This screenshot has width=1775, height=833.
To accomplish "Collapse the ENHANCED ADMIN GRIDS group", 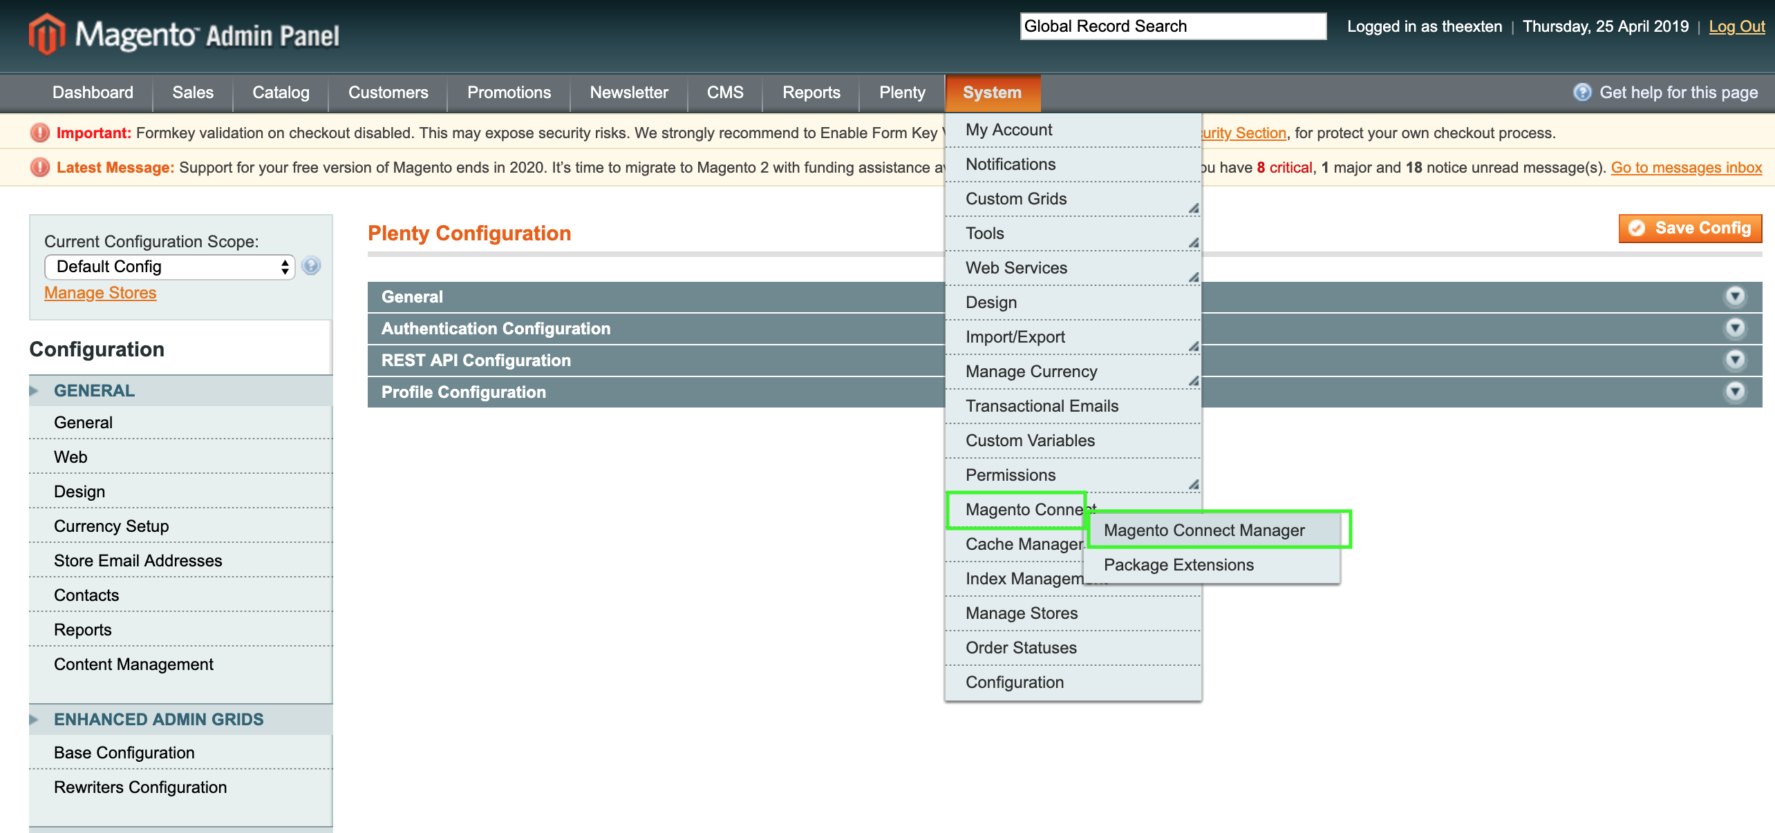I will click(x=181, y=720).
